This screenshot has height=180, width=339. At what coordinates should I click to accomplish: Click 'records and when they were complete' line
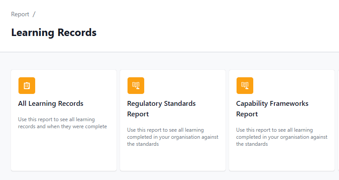coord(62,126)
